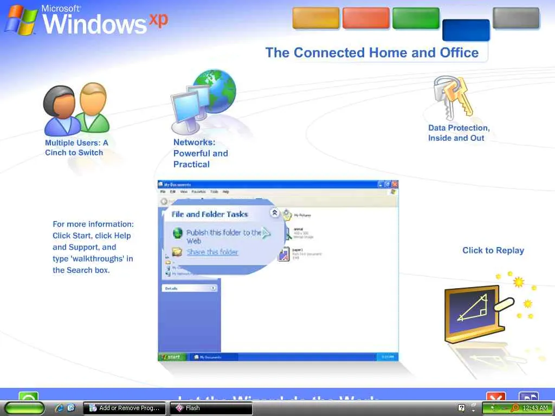Open the Networks computers and globe icon

pyautogui.click(x=203, y=102)
